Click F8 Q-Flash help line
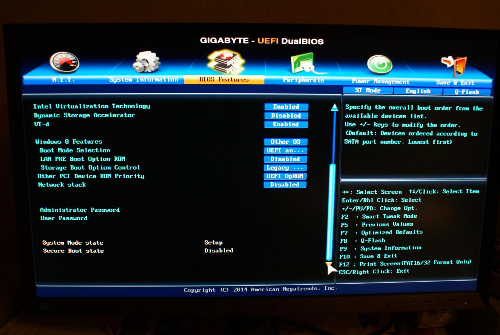Image resolution: width=500 pixels, height=335 pixels. coord(362,241)
